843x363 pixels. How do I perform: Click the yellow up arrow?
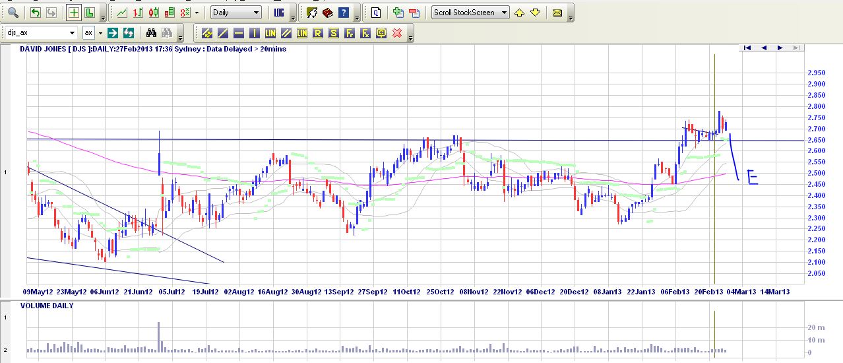[x=520, y=13]
